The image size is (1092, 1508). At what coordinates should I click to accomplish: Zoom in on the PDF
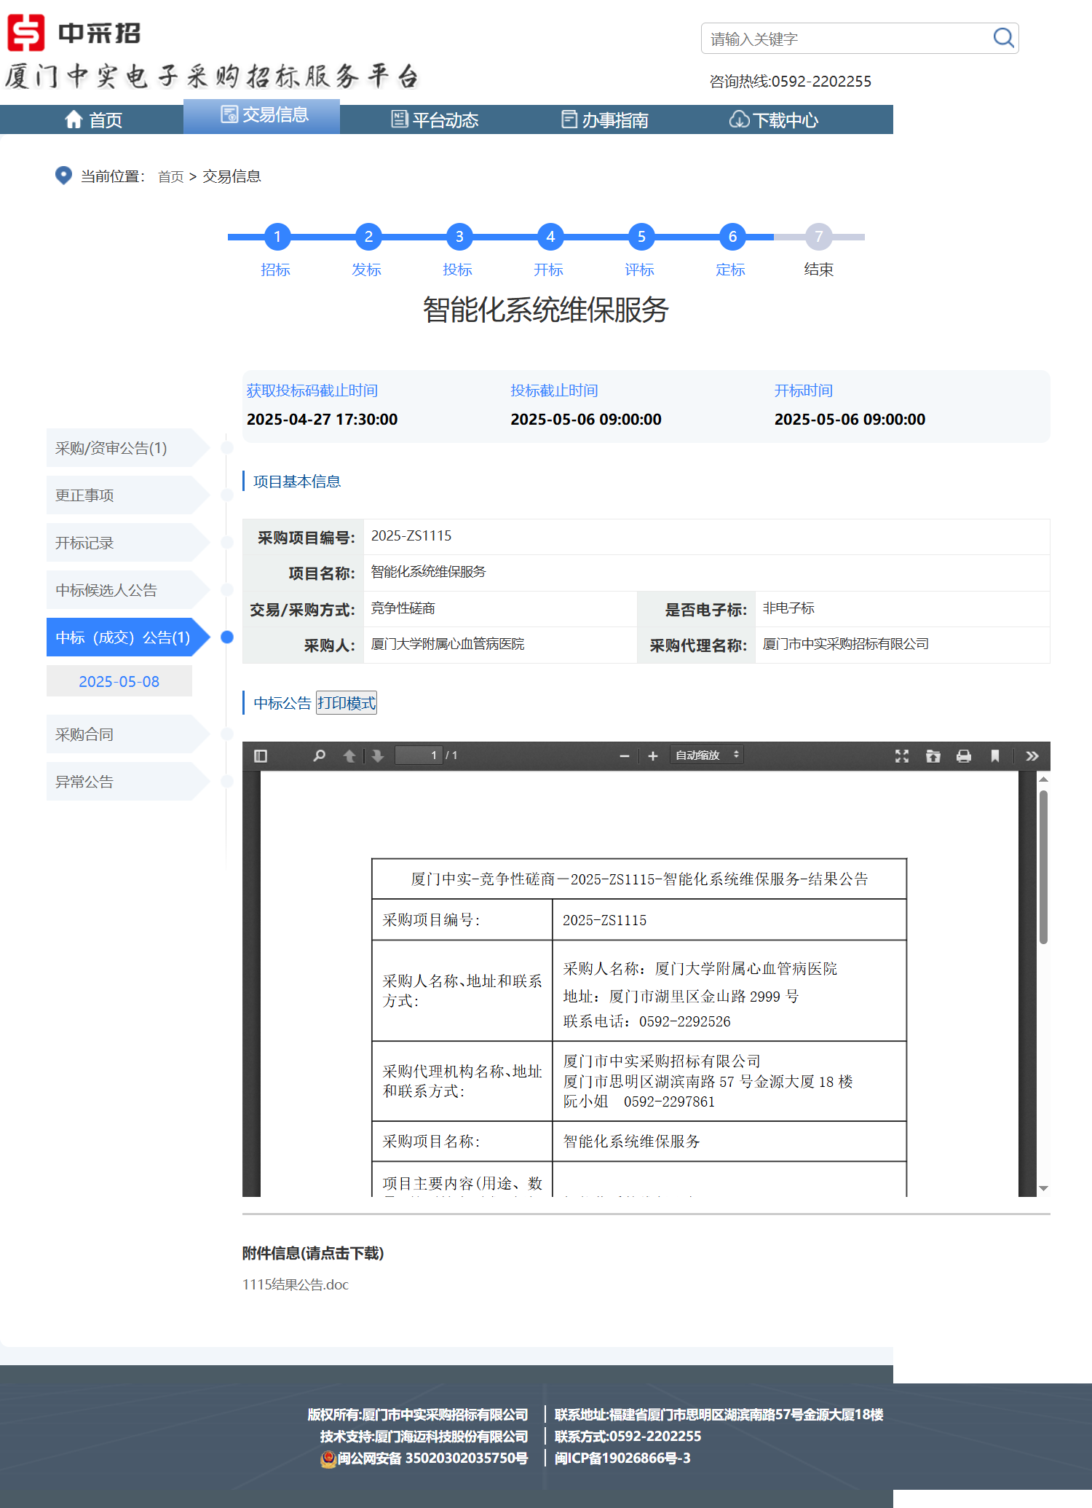point(653,755)
